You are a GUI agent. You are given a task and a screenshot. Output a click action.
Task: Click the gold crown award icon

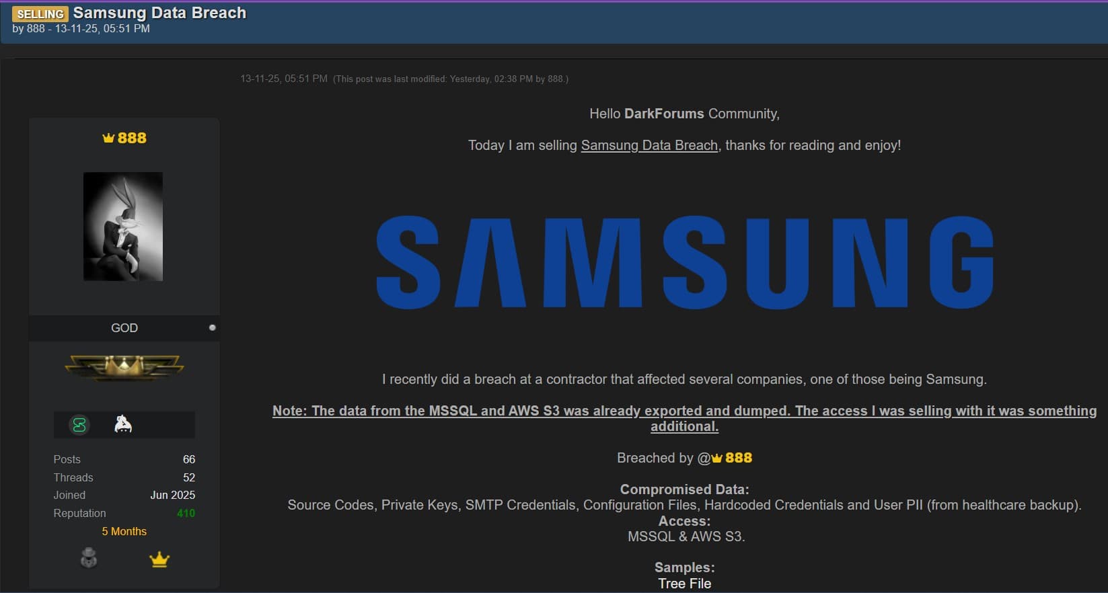tap(159, 559)
